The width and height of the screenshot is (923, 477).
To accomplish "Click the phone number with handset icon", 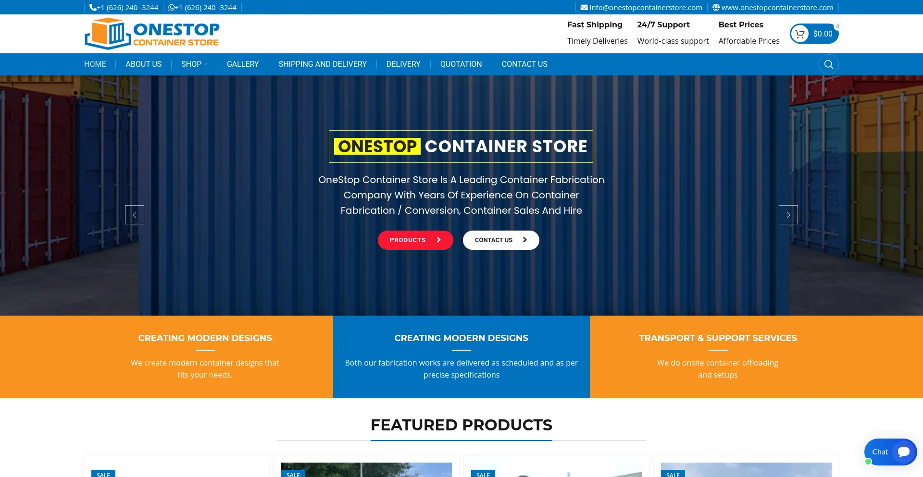I will click(124, 8).
